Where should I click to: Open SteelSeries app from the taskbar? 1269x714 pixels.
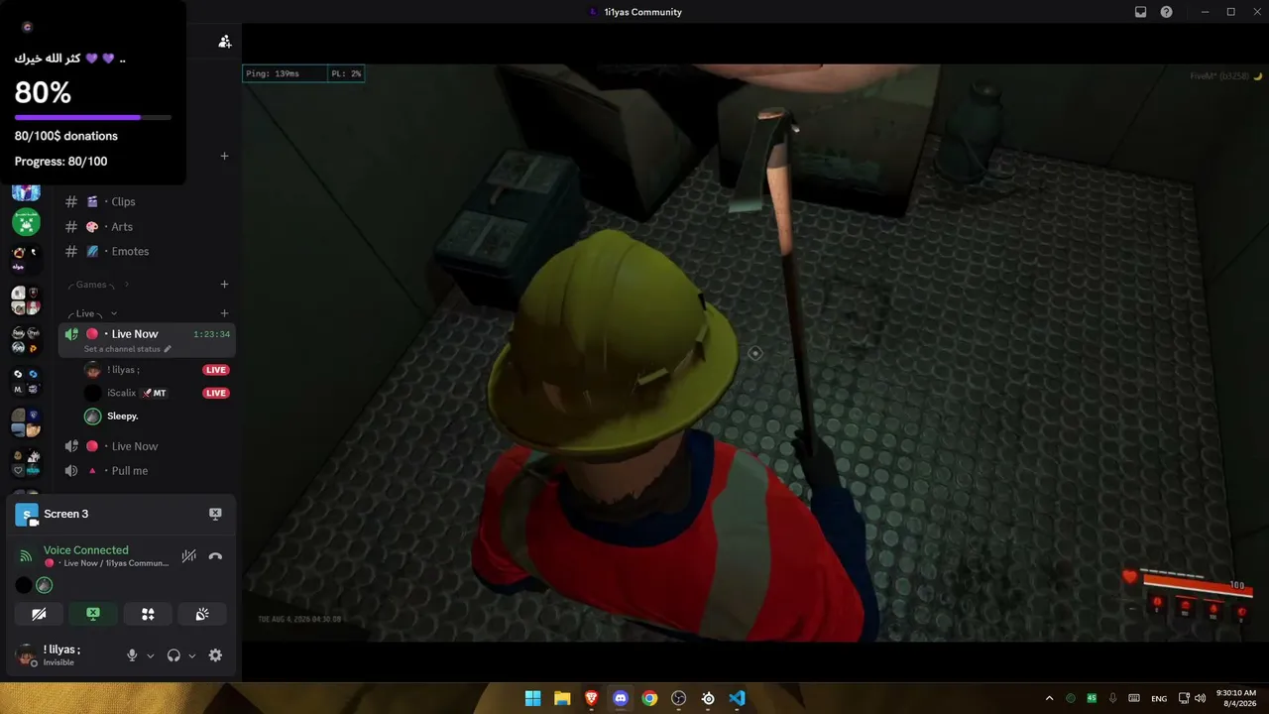point(708,698)
